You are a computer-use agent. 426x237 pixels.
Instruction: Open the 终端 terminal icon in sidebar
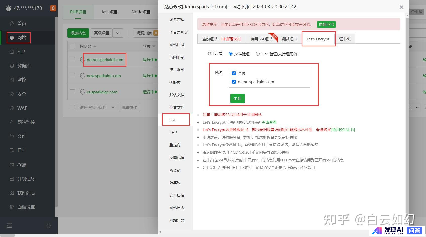click(12, 165)
